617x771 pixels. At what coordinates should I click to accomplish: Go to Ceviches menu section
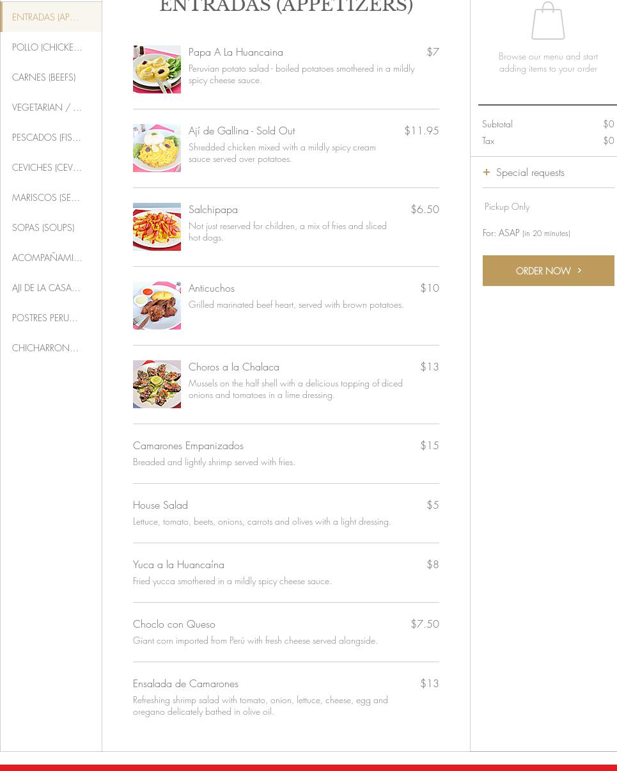(x=47, y=168)
